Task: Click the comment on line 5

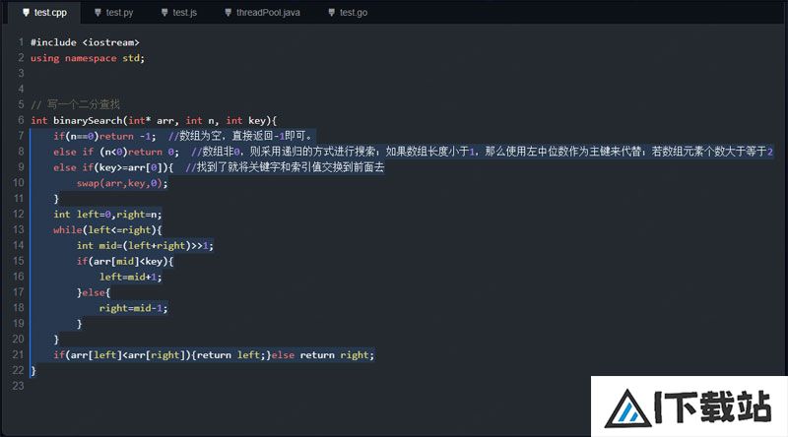Action: click(x=76, y=104)
